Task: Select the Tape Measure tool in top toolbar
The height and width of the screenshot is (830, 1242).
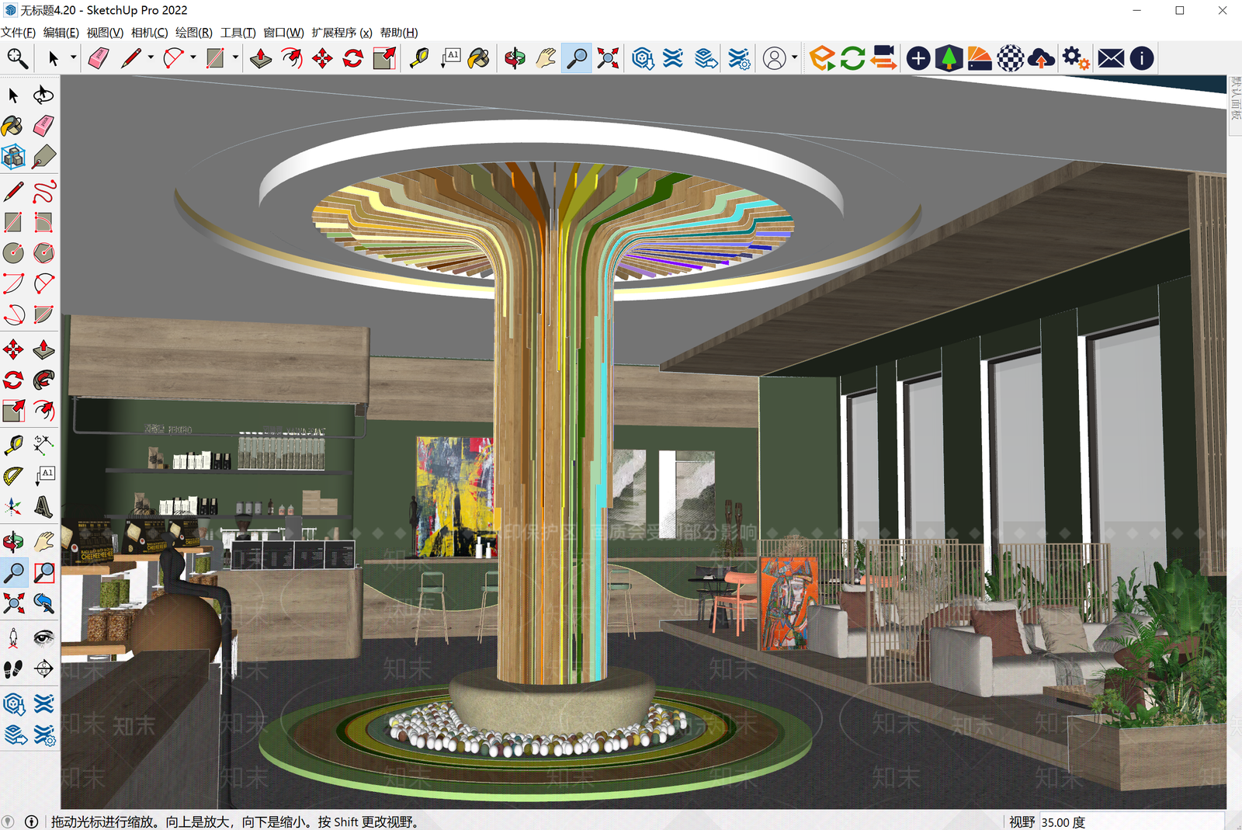Action: click(x=419, y=58)
